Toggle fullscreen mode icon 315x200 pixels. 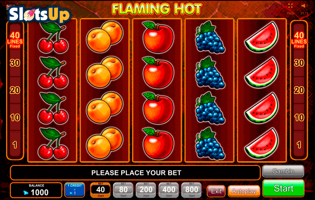click(x=290, y=6)
